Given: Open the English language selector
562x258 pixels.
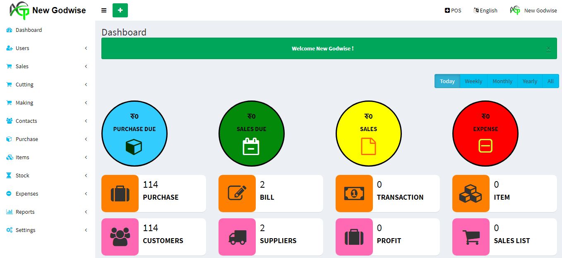Looking at the screenshot, I should (x=485, y=10).
